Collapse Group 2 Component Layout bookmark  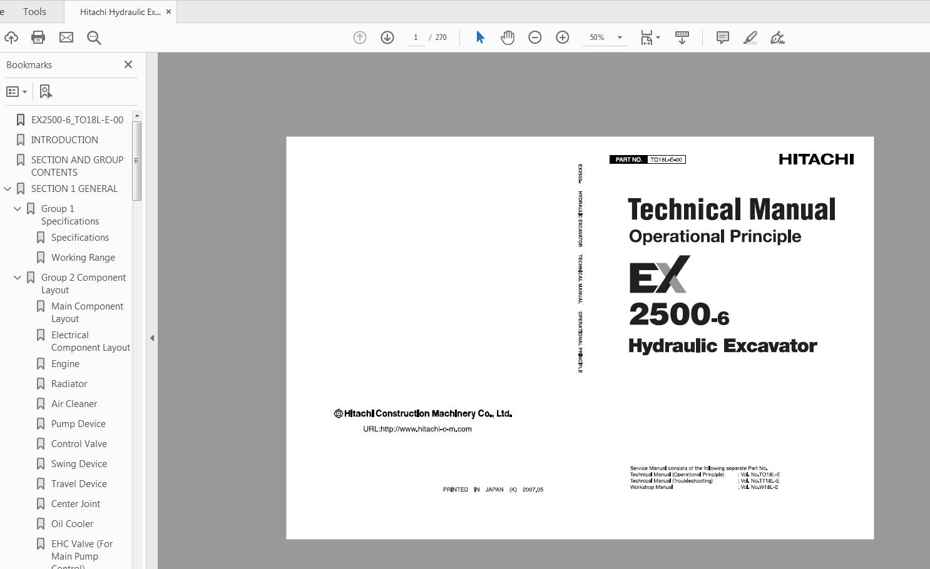point(18,277)
